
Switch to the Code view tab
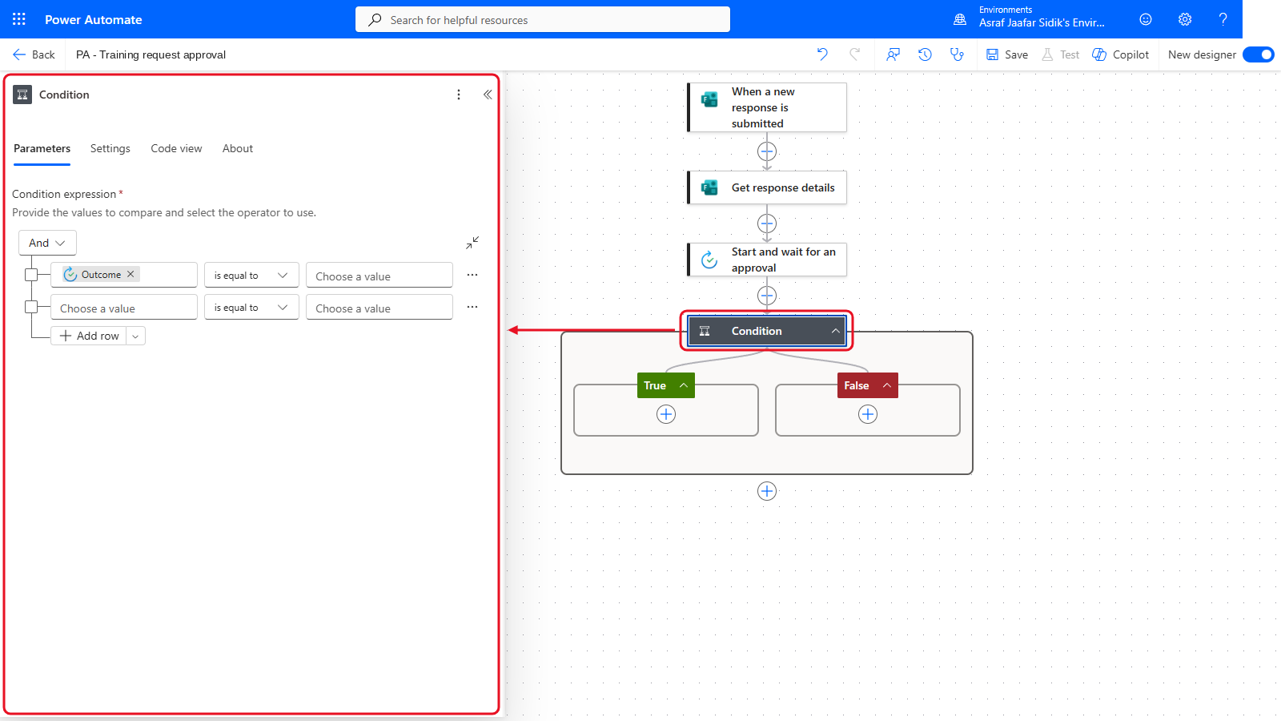point(176,149)
